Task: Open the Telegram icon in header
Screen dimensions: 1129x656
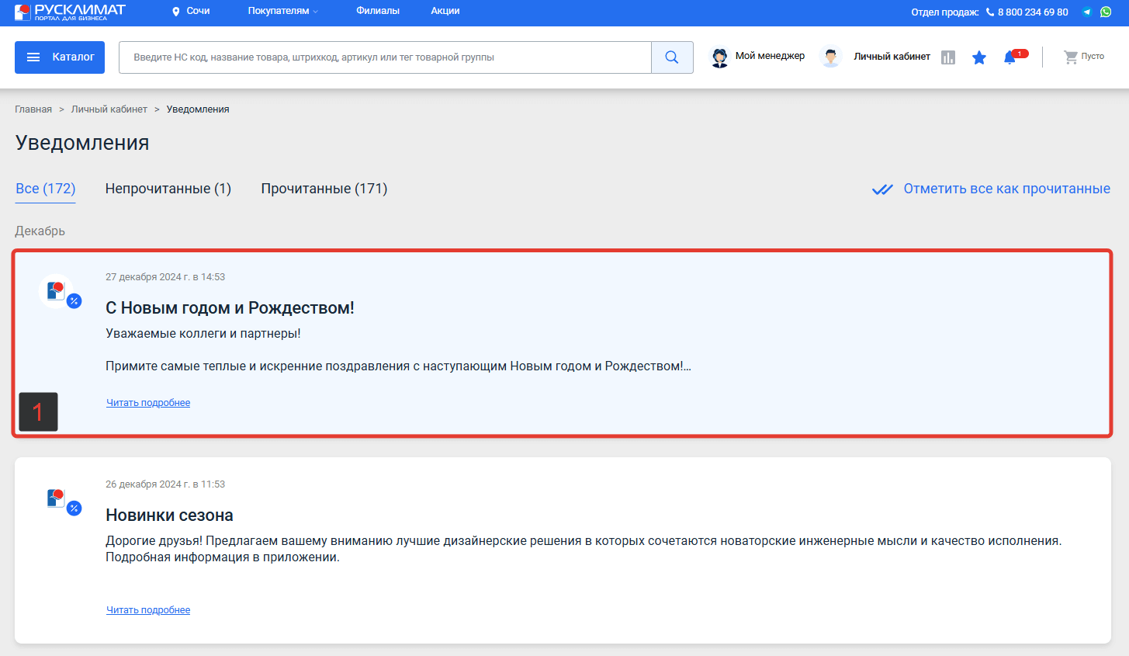Action: pos(1087,12)
